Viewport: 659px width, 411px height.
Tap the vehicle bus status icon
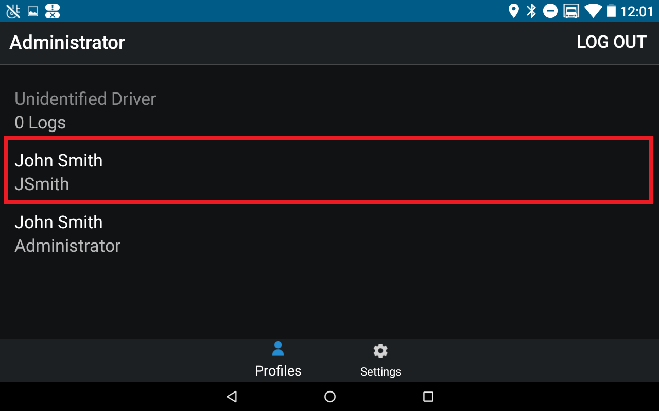(571, 11)
